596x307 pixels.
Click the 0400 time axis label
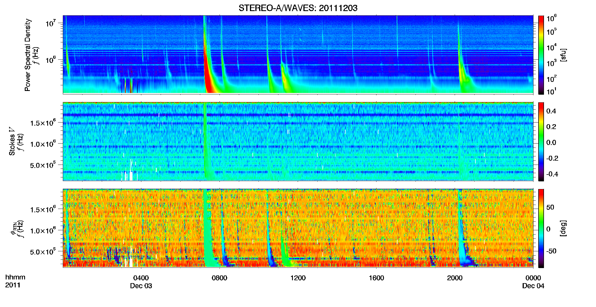tap(141, 278)
